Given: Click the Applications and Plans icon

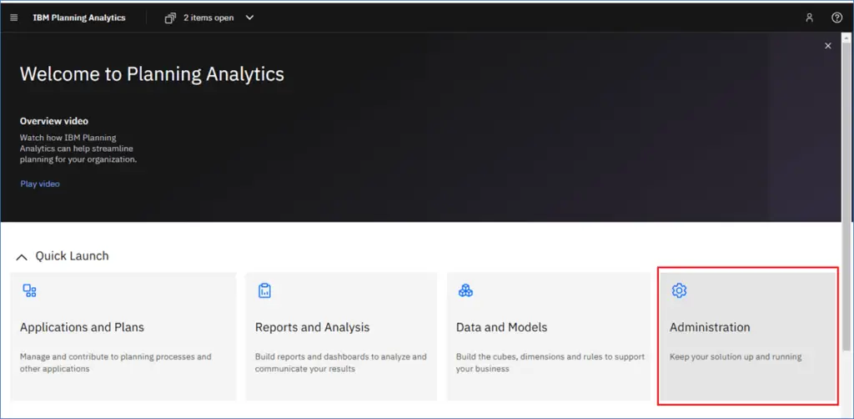Looking at the screenshot, I should [x=29, y=290].
